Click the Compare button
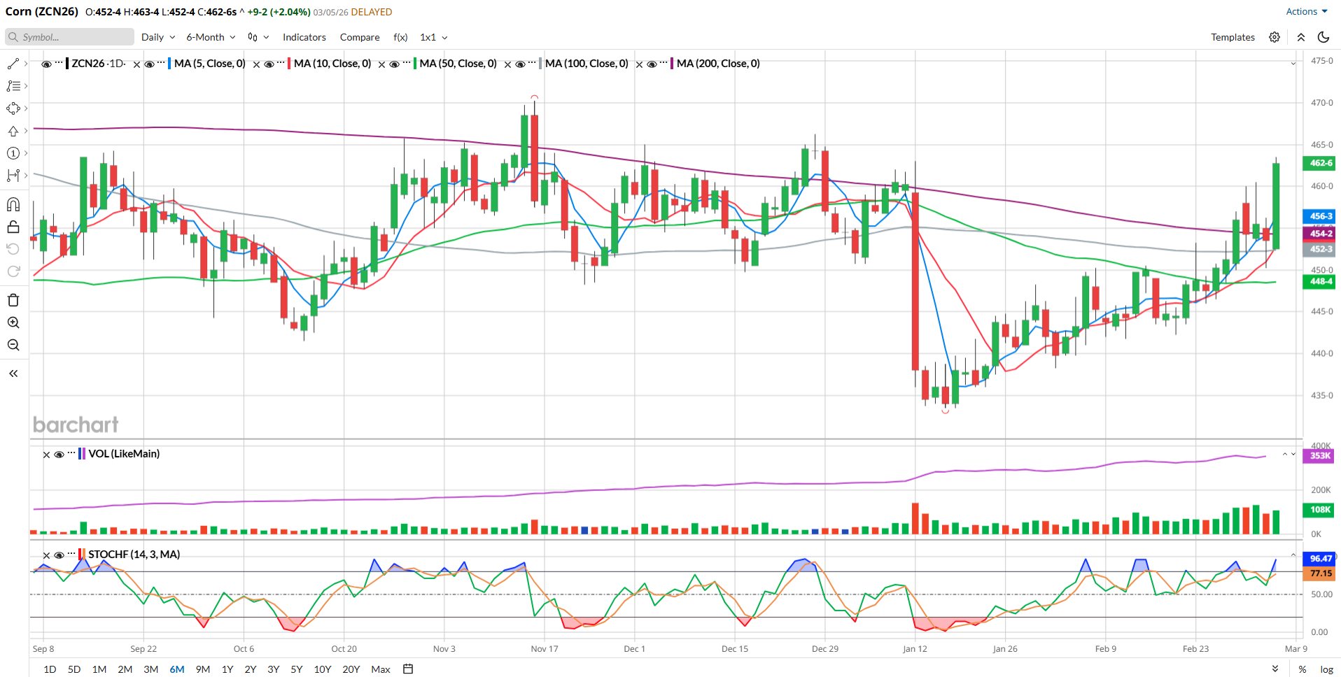The image size is (1341, 677). [360, 37]
